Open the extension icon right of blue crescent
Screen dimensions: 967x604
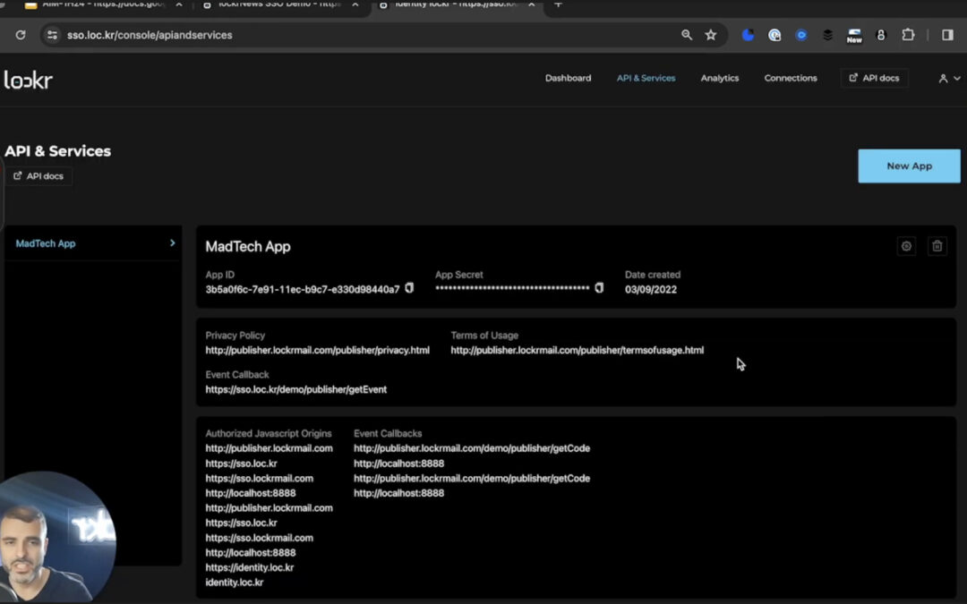[774, 35]
